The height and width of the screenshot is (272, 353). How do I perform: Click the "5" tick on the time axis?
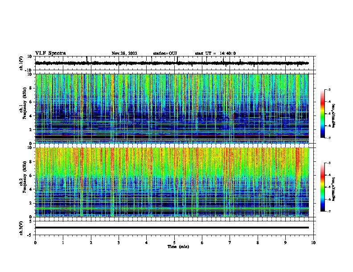(174, 243)
